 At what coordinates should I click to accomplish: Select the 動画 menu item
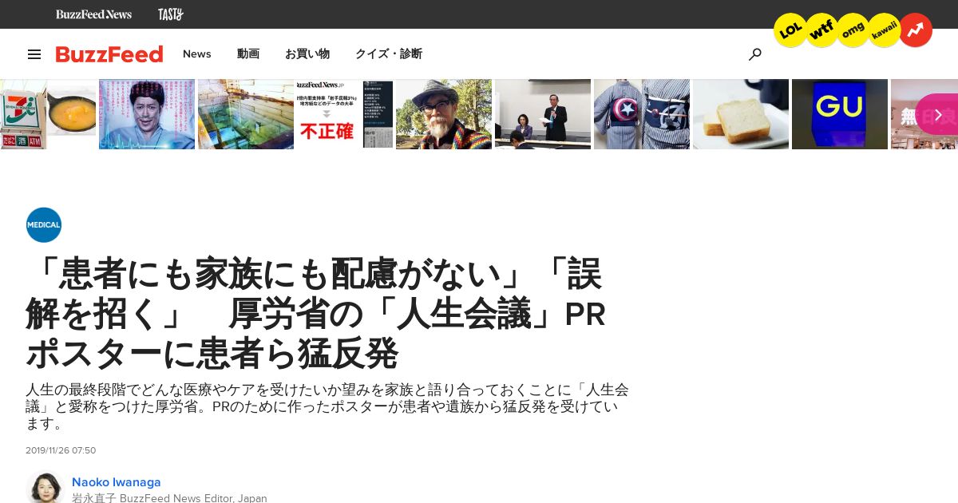point(248,54)
